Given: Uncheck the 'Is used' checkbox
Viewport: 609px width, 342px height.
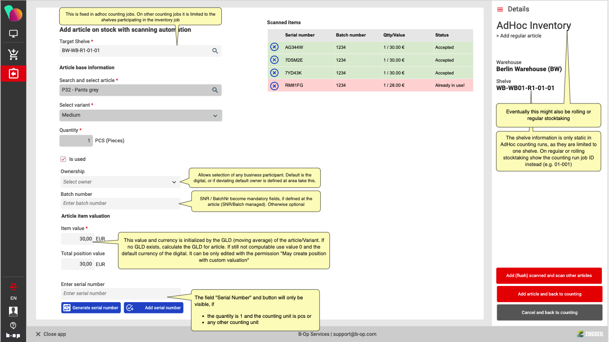Looking at the screenshot, I should tap(63, 159).
